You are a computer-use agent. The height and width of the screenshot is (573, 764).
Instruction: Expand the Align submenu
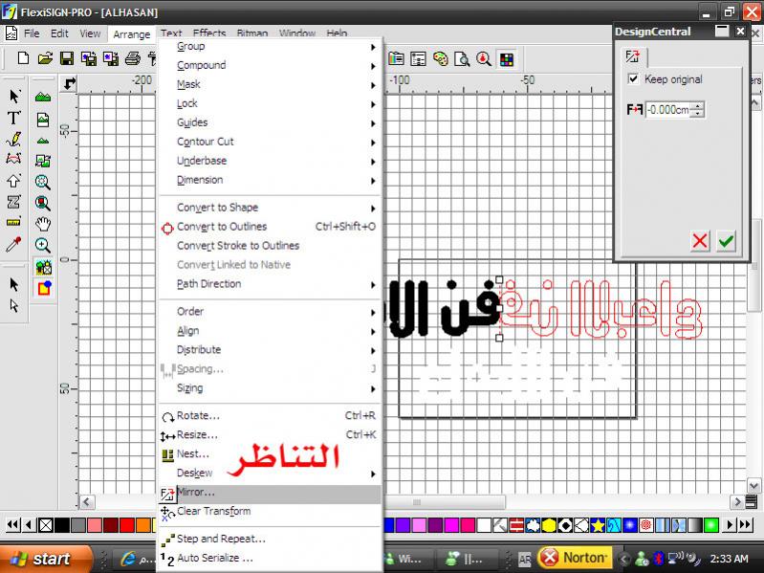[188, 331]
